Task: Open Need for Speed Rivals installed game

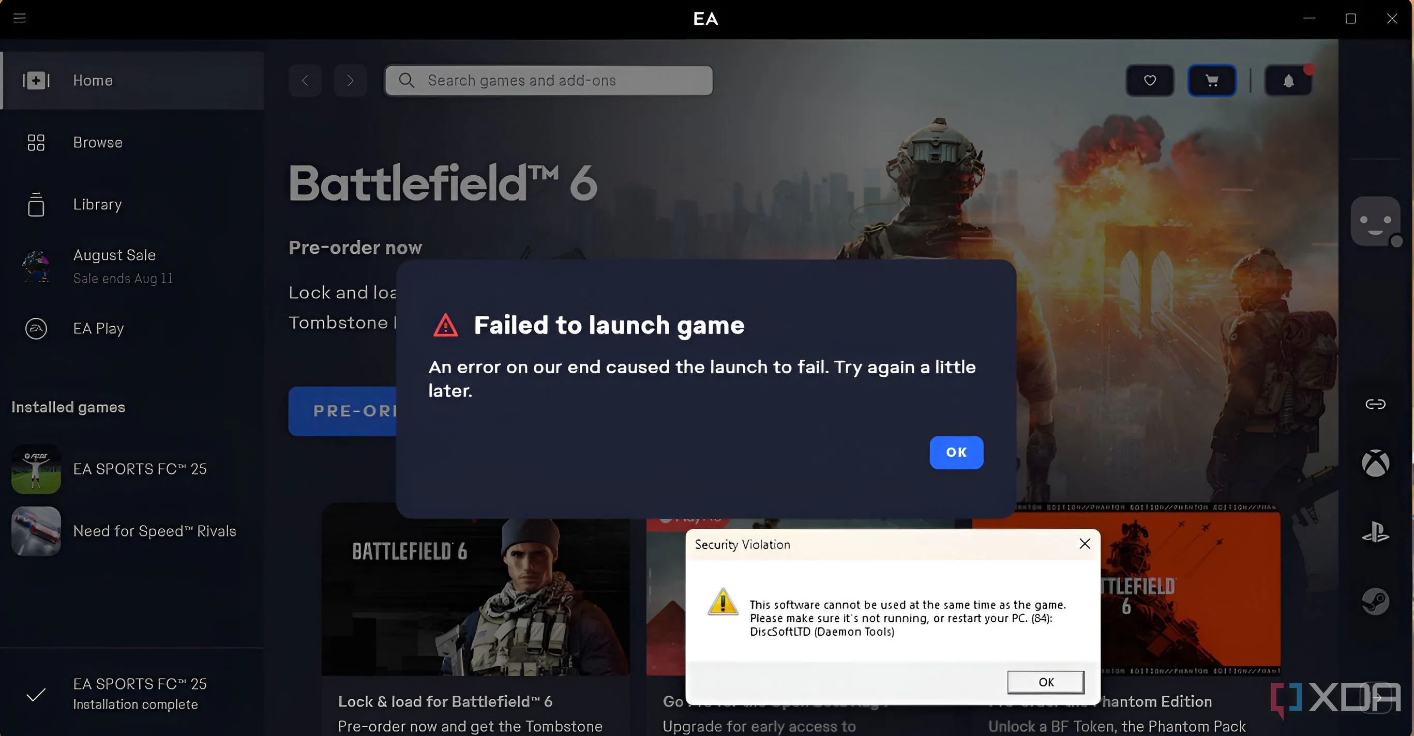Action: 132,531
